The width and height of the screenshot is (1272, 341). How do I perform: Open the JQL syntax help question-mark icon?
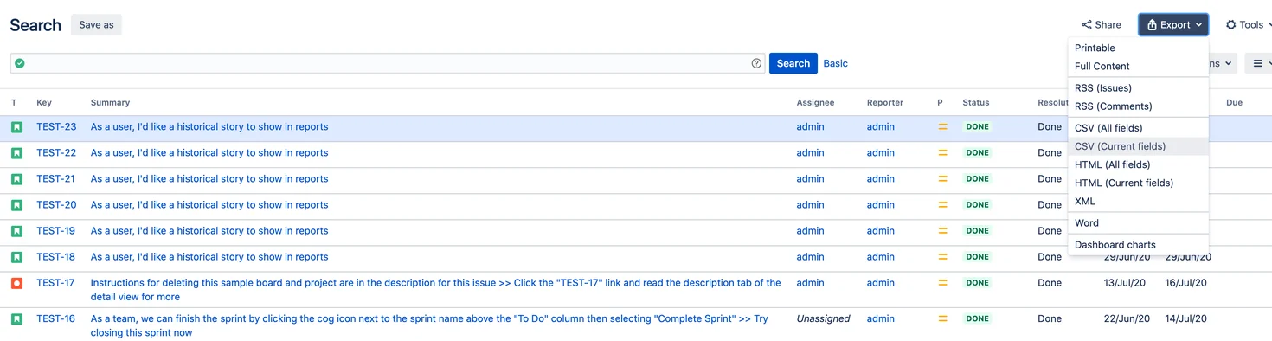coord(756,63)
